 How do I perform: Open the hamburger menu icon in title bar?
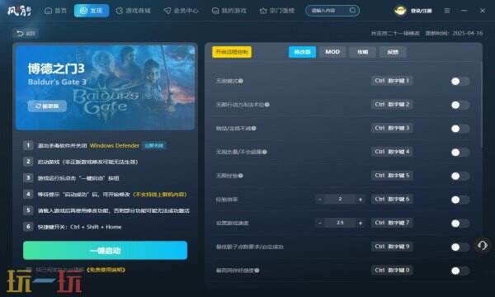[447, 11]
